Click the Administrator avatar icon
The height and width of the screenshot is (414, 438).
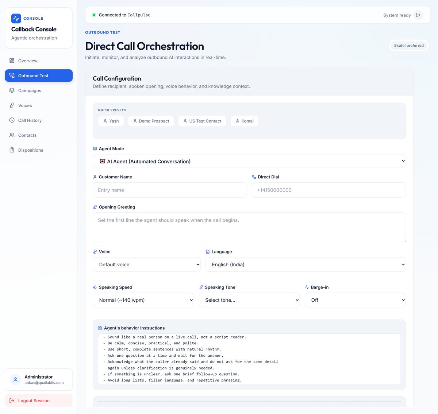click(15, 380)
